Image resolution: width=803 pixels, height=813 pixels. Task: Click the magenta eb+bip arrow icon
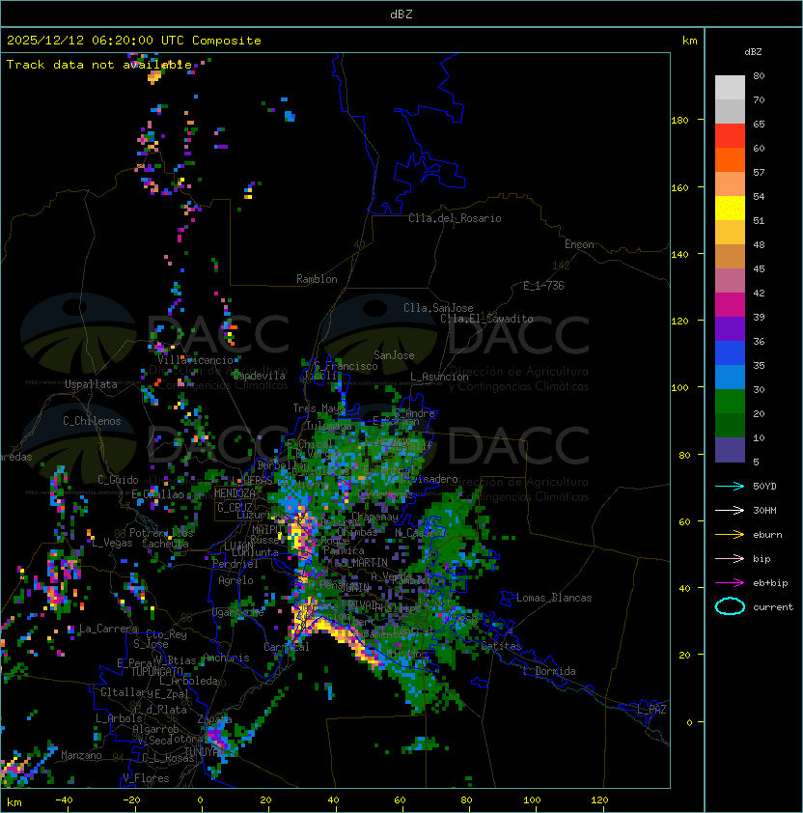tap(730, 583)
